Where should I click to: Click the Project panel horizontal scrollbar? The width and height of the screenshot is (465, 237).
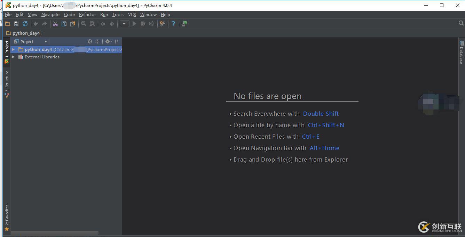pyautogui.click(x=55, y=233)
